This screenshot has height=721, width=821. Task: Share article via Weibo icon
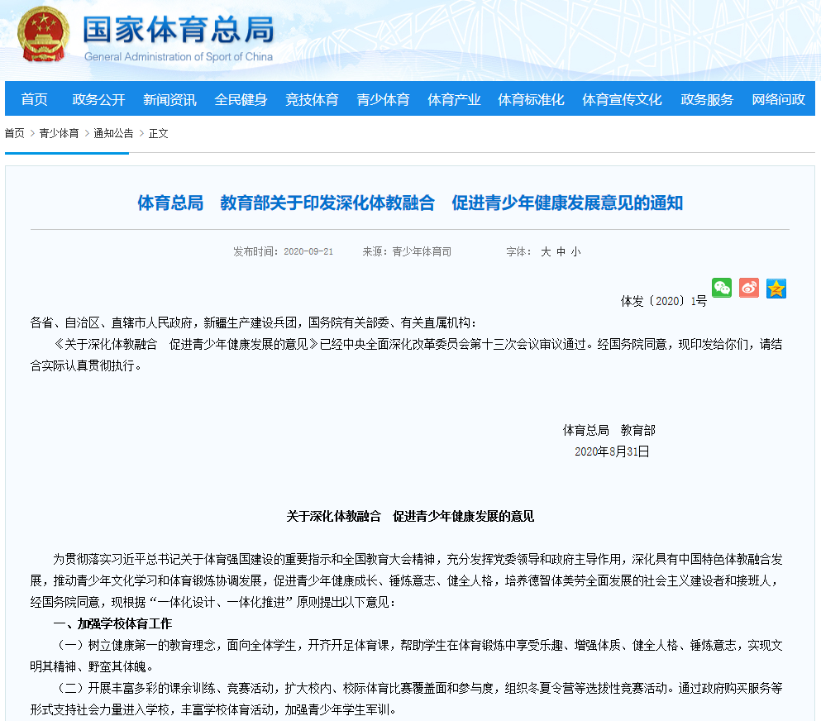click(x=749, y=288)
